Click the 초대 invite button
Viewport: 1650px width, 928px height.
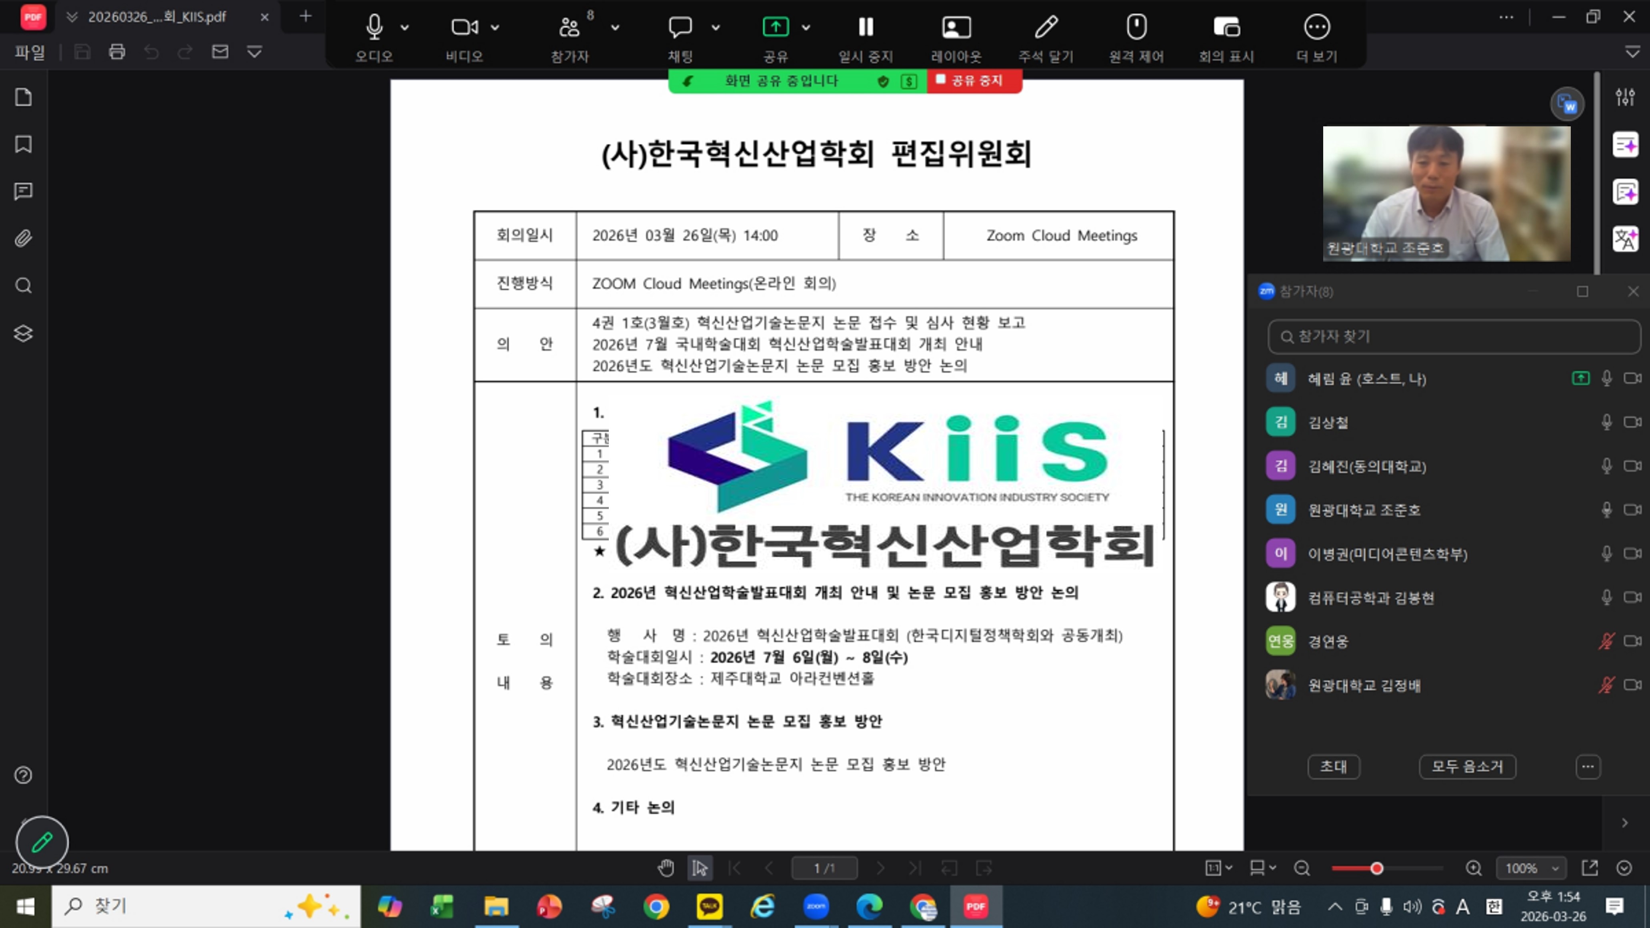point(1334,766)
